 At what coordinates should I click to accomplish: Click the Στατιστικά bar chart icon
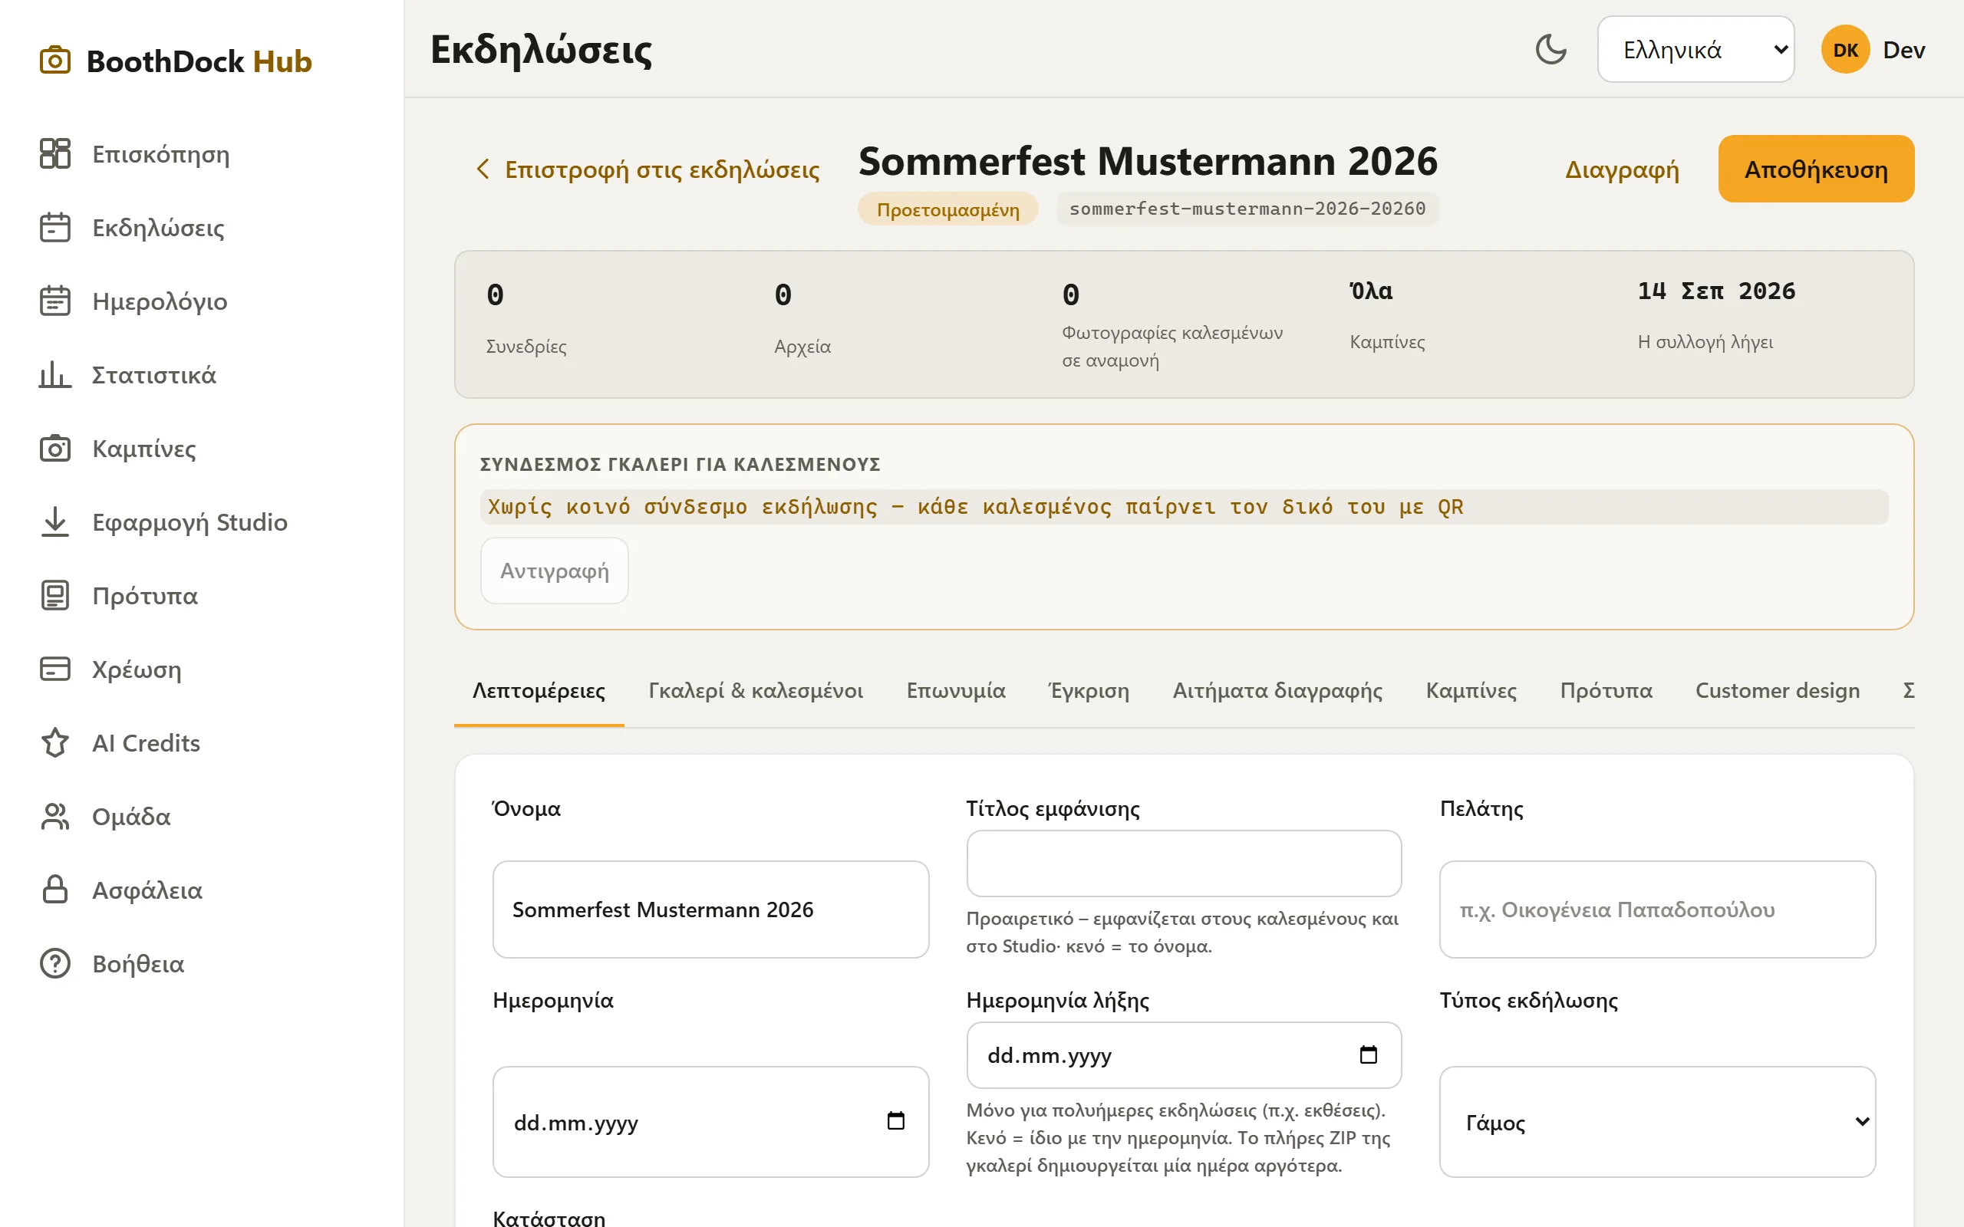coord(55,375)
